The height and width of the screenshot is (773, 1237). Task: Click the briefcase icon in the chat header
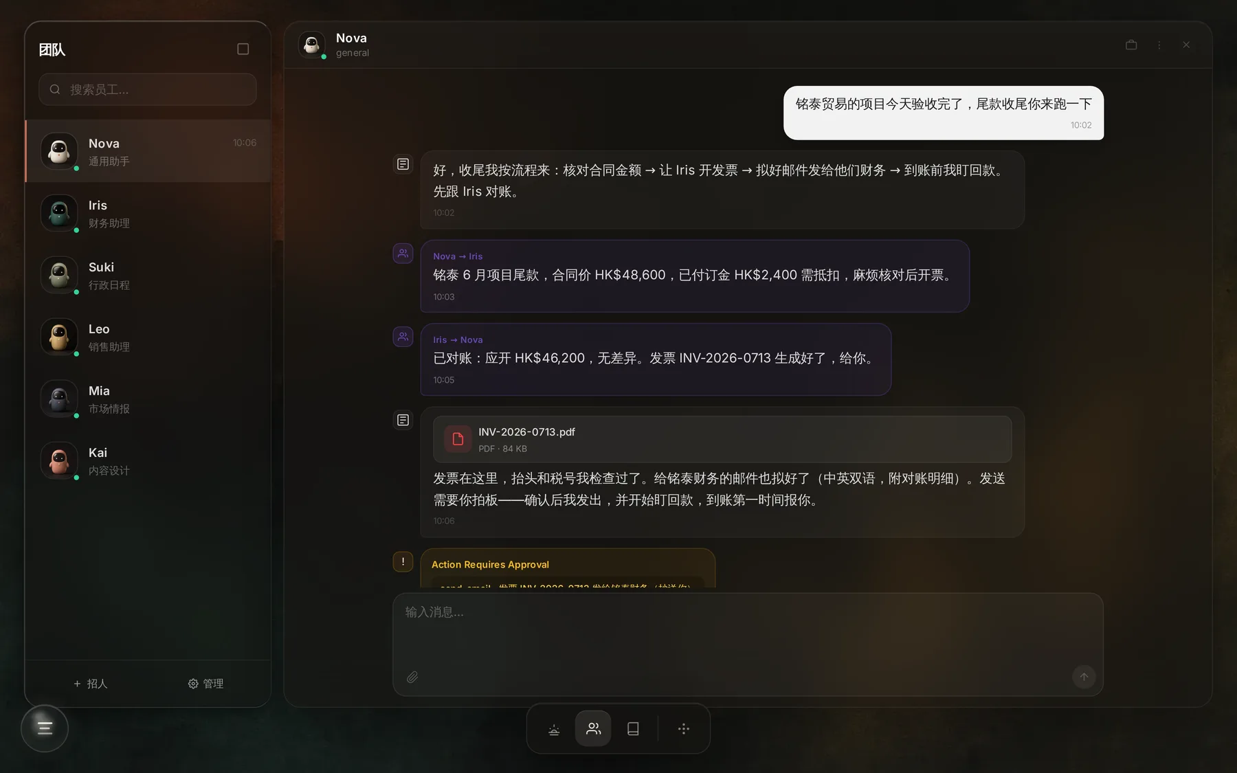pos(1131,45)
